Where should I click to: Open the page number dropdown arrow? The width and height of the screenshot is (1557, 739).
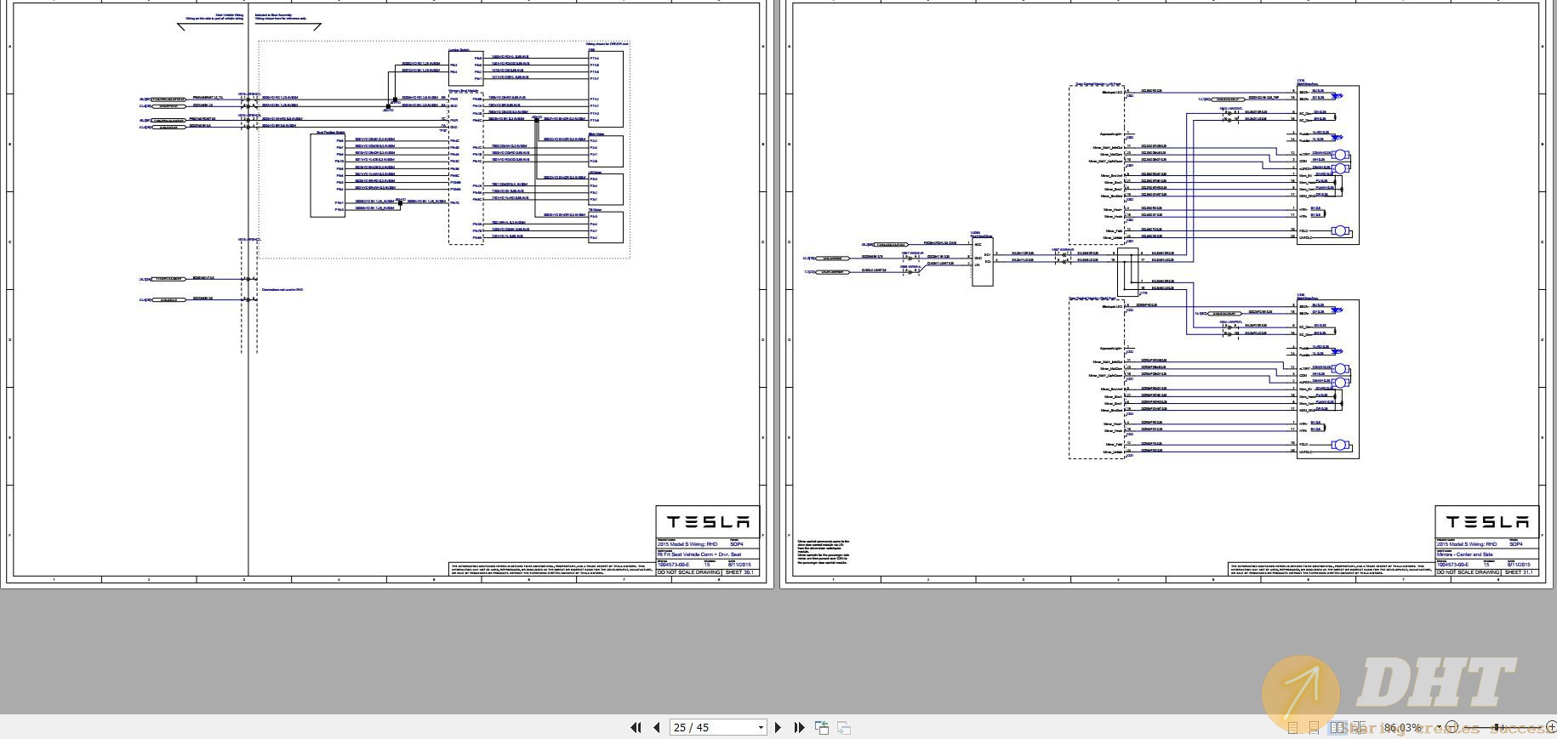click(x=761, y=727)
